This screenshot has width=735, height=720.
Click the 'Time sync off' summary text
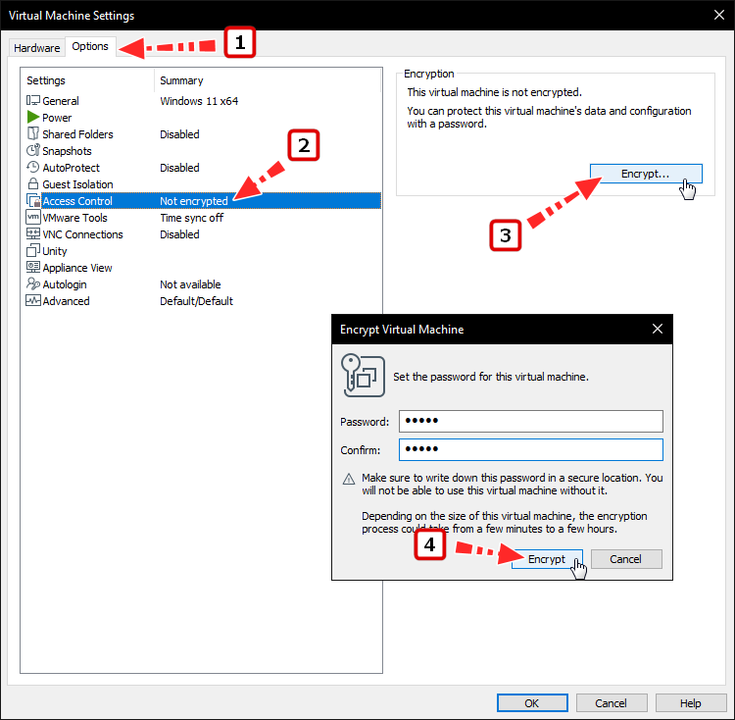[192, 218]
